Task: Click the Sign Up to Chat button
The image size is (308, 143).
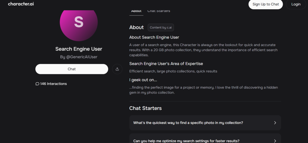Action: [266, 4]
